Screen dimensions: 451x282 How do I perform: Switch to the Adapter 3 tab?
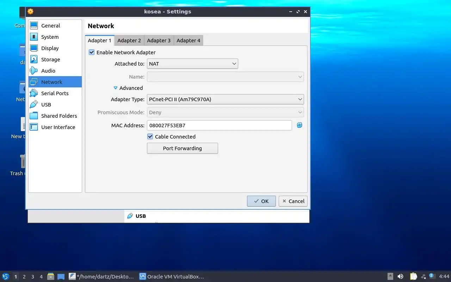pyautogui.click(x=159, y=41)
